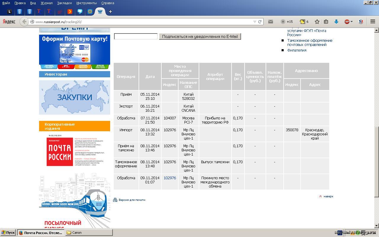This screenshot has height=237, width=379.
Task: Click the mail envelope toolbar icon
Action: click(x=270, y=22)
